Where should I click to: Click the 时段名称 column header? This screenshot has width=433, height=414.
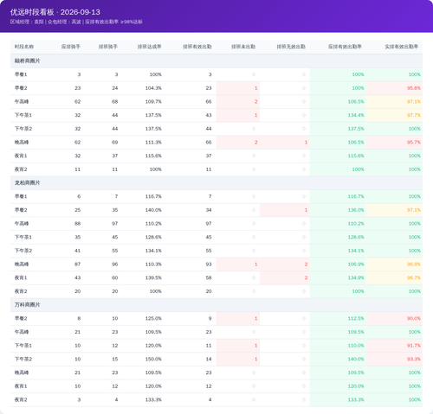pyautogui.click(x=24, y=47)
